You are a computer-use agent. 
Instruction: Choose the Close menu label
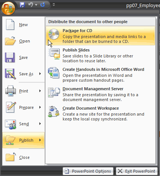click(x=24, y=157)
